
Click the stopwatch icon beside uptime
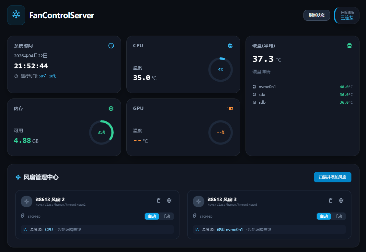point(16,76)
